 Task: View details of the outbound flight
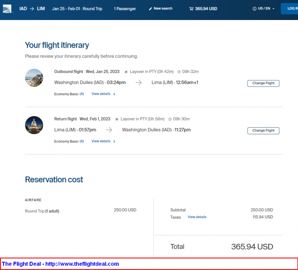pos(101,94)
